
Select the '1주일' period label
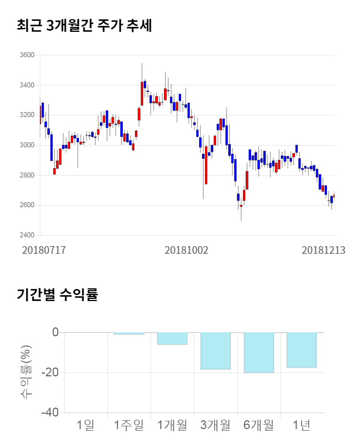coord(129,425)
